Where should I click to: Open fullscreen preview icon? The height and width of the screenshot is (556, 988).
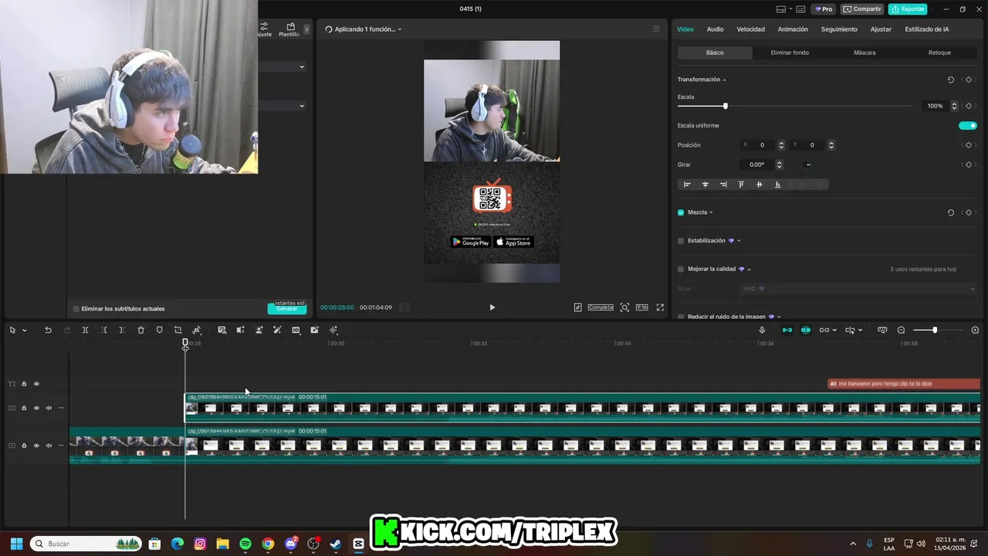point(660,307)
